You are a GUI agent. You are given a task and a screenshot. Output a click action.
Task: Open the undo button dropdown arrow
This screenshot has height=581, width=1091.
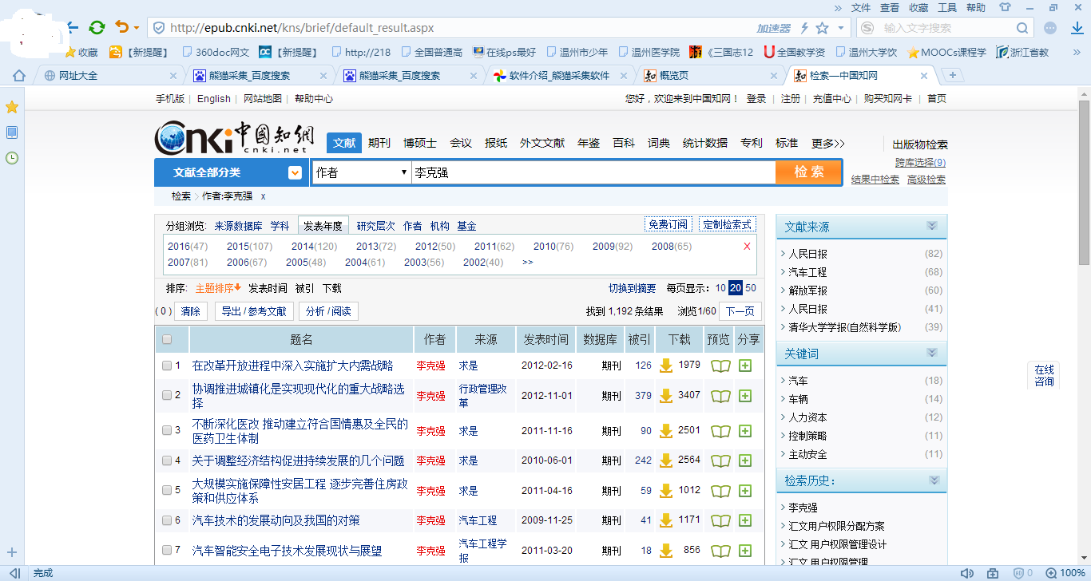(137, 28)
